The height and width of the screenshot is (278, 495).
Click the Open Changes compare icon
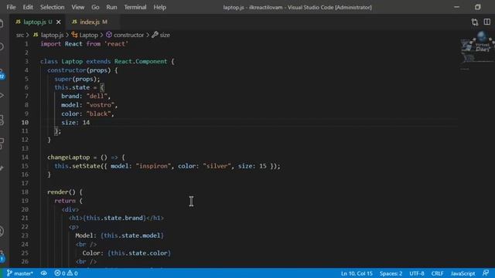pyautogui.click(x=474, y=22)
